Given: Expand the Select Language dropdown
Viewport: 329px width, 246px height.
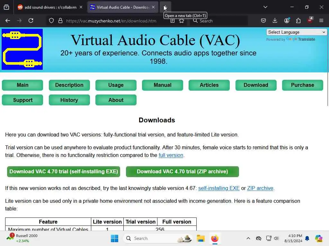Looking at the screenshot, I should (x=297, y=32).
